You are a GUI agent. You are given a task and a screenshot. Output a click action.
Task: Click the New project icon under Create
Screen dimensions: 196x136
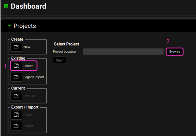click(16, 47)
